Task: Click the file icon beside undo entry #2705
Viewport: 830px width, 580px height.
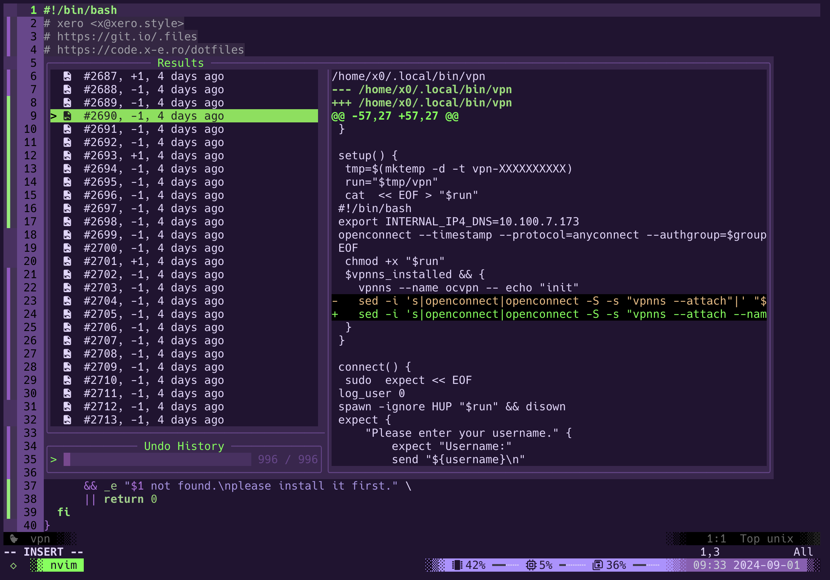Action: pyautogui.click(x=67, y=314)
